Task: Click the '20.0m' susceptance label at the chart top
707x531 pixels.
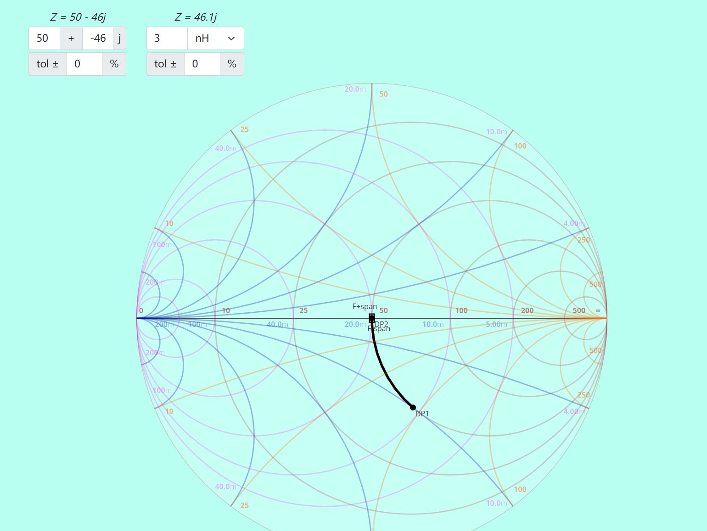Action: 355,89
